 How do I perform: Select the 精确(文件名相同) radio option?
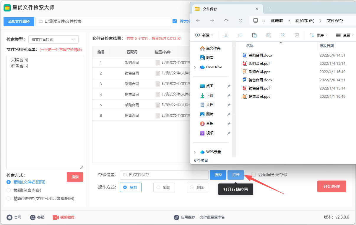click(9, 182)
